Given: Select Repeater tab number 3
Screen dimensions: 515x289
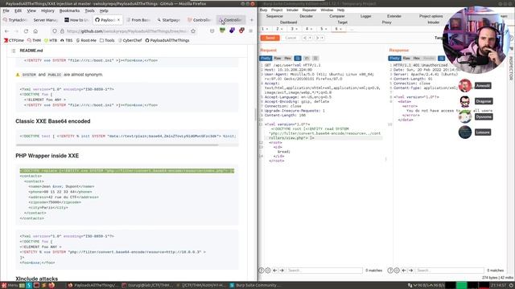Looking at the screenshot, I should click(294, 29).
